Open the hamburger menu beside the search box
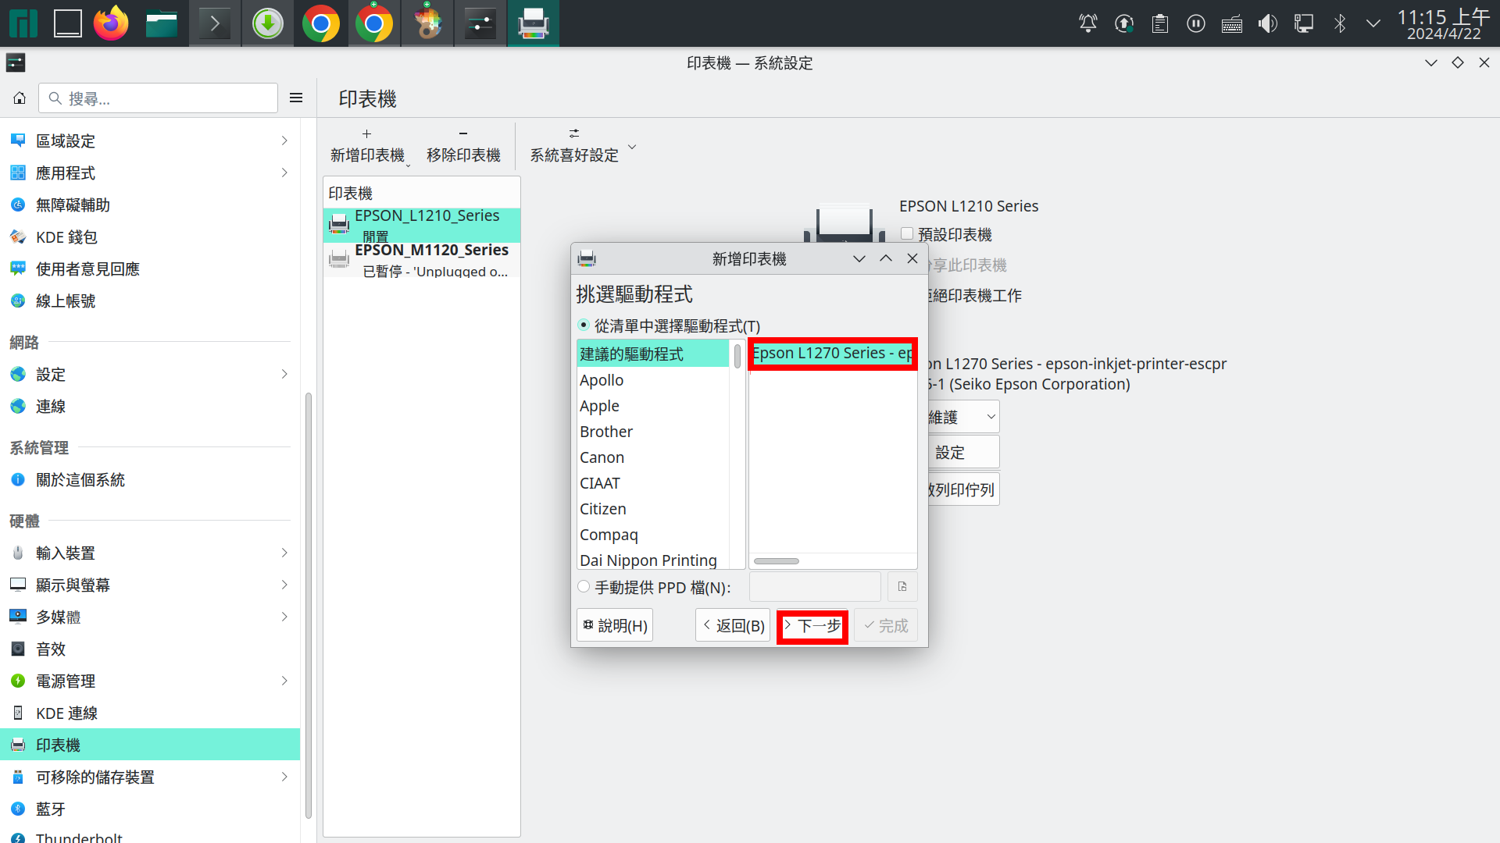 pos(296,98)
